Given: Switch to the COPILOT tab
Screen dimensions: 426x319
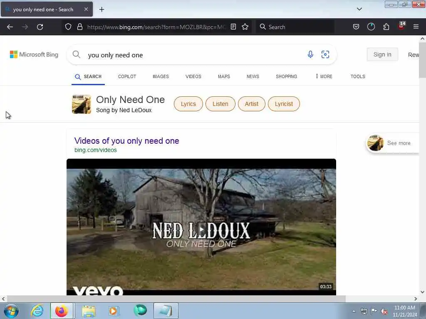Looking at the screenshot, I should (x=127, y=76).
